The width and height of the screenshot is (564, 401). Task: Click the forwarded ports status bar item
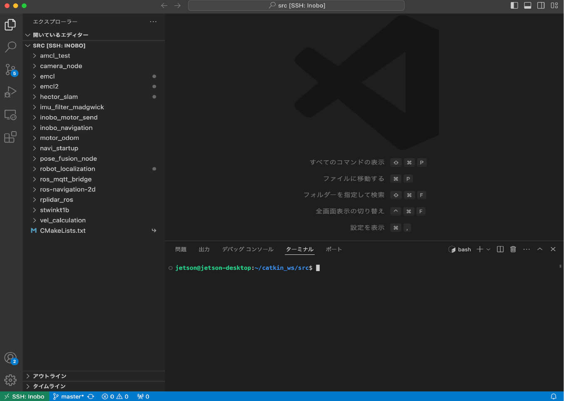point(143,396)
